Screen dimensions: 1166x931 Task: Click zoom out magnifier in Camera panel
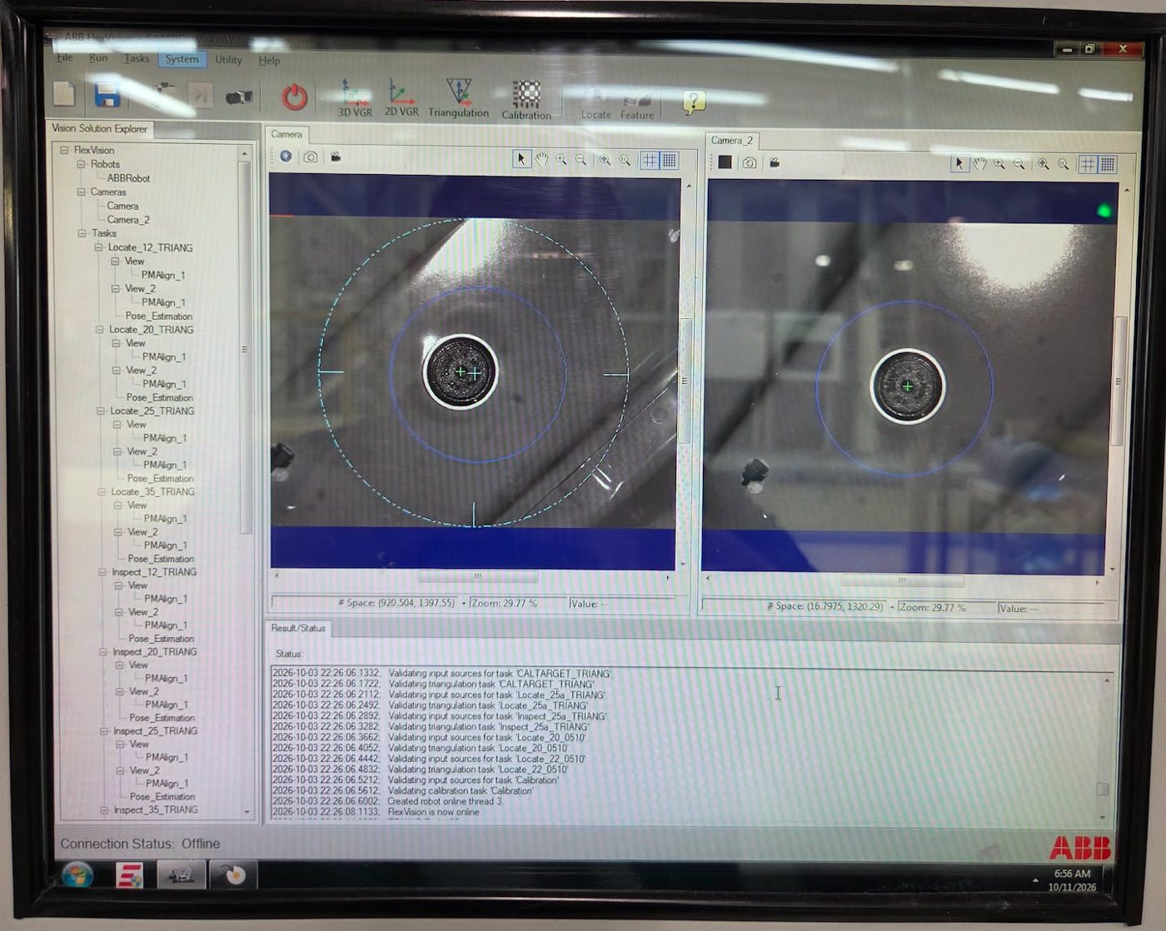click(x=581, y=160)
